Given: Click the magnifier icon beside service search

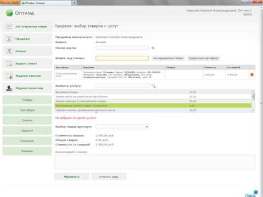Looking at the screenshot, I should (x=153, y=86).
